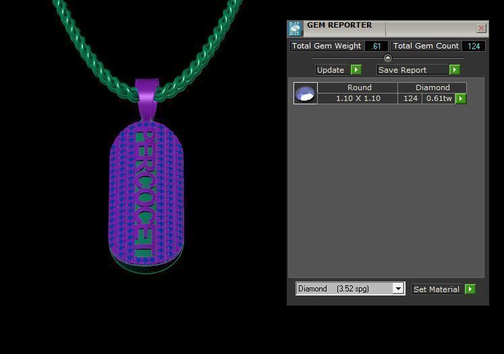This screenshot has height=354, width=504.
Task: Select the round diamond gem thumbnail
Action: [x=306, y=93]
